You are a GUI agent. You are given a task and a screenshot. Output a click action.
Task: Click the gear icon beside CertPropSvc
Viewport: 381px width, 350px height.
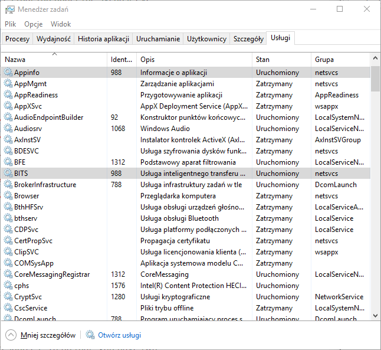point(8,241)
